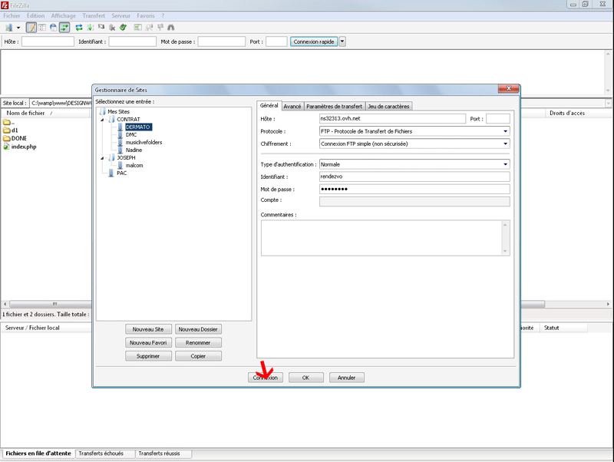Click the Annuler button
Screen dimensions: 614x462
pos(347,378)
